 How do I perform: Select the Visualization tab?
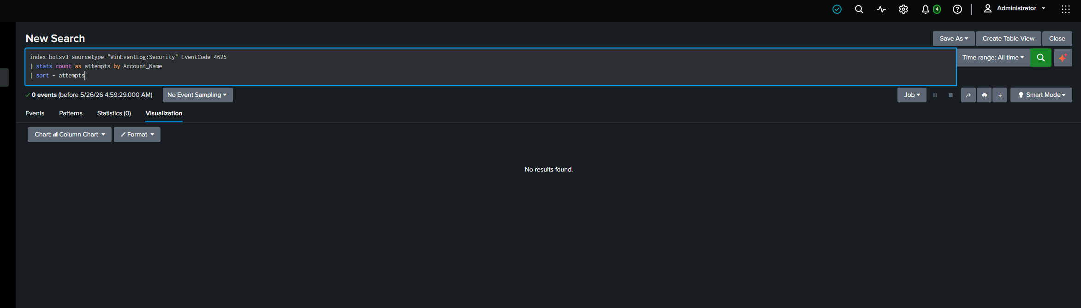point(164,113)
